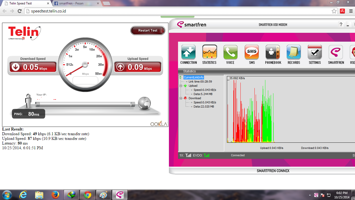Image resolution: width=355 pixels, height=200 pixels.
Task: Click the PING 80ms indicator
Action: (x=28, y=114)
